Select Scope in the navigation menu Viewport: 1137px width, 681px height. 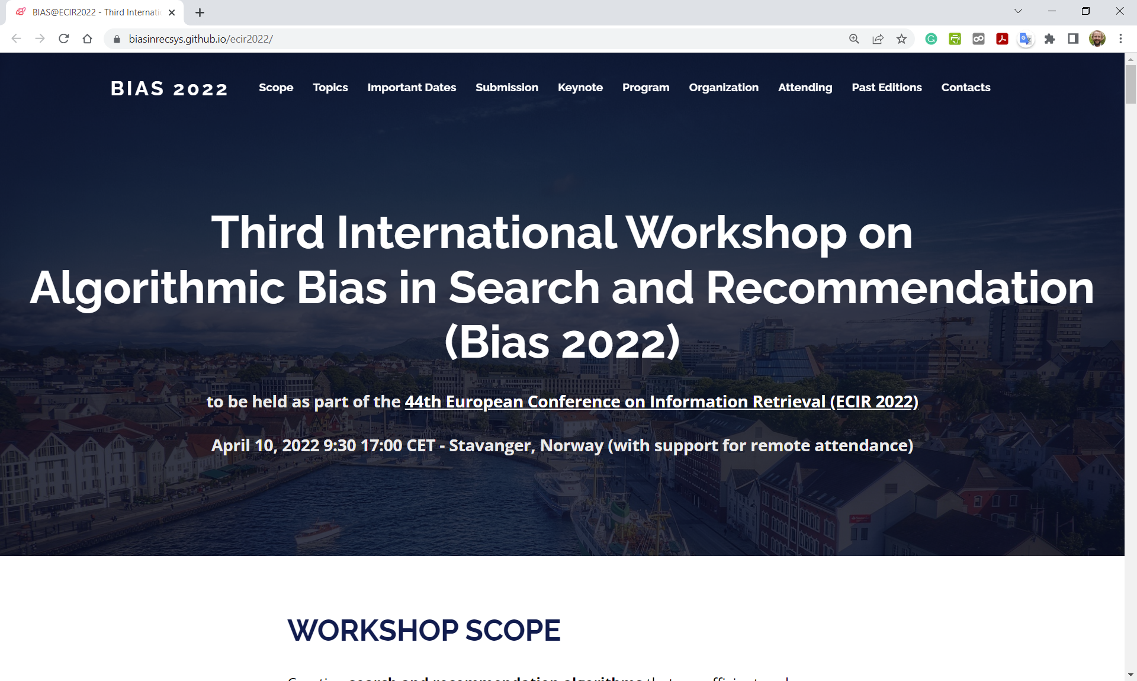tap(276, 87)
